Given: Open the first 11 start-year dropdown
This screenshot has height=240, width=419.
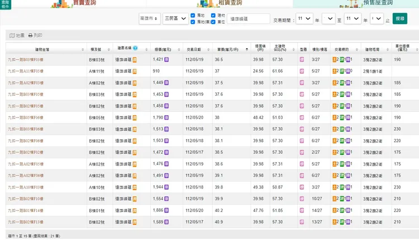Looking at the screenshot, I should click(304, 18).
